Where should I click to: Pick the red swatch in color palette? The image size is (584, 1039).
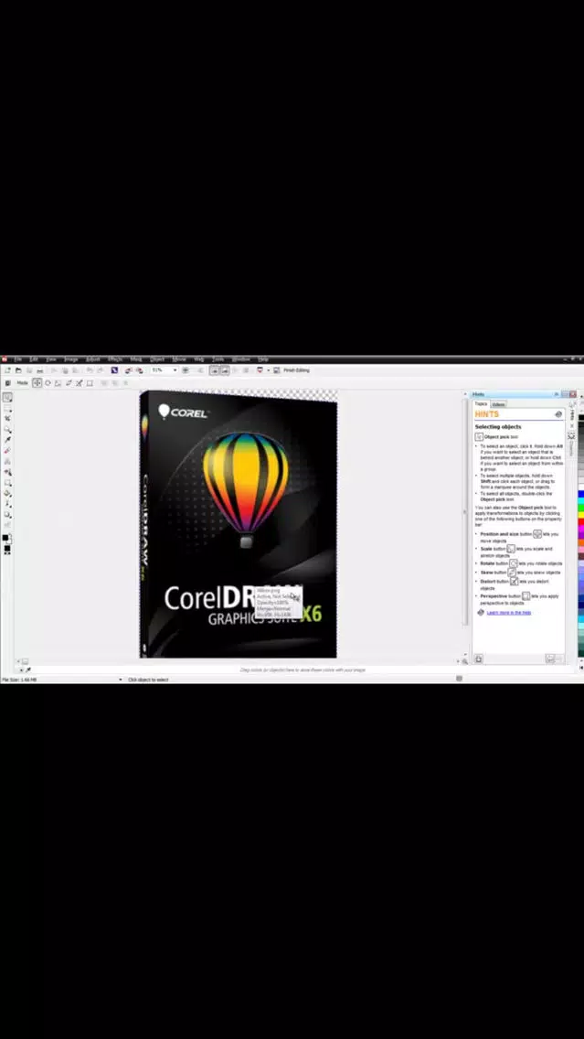(580, 521)
